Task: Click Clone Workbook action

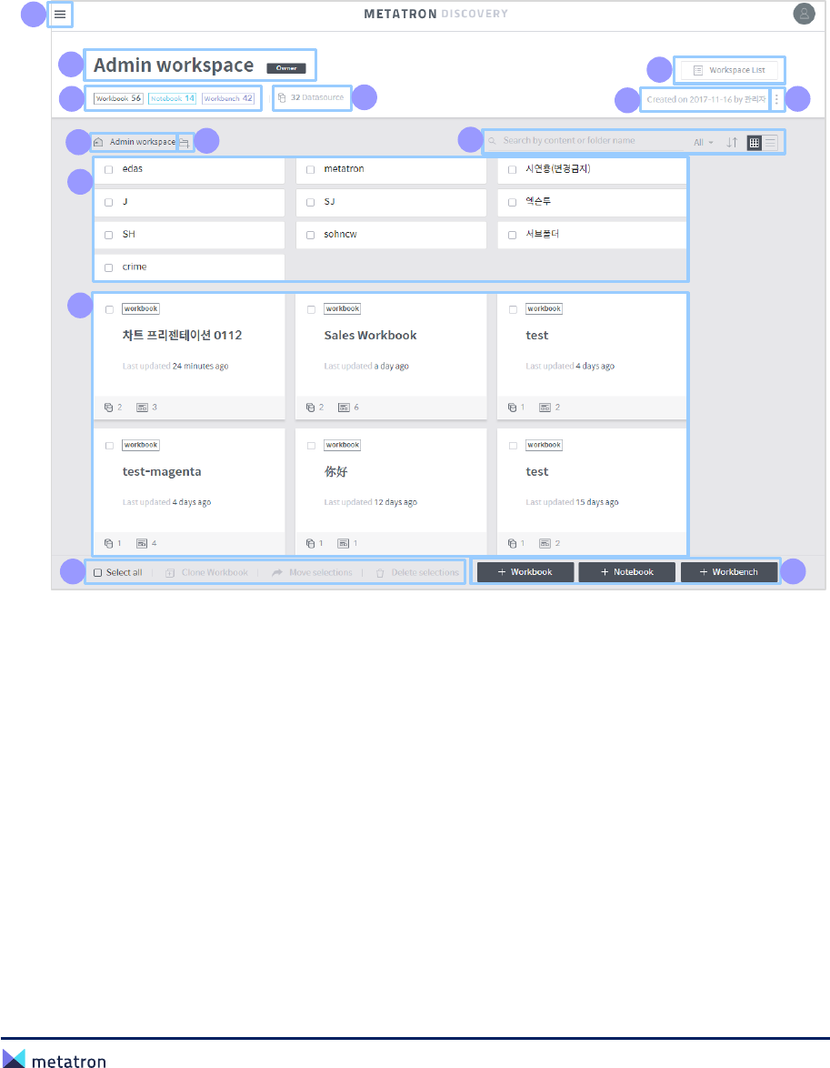Action: click(207, 573)
